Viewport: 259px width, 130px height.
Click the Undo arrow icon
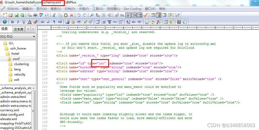[x=79, y=15]
